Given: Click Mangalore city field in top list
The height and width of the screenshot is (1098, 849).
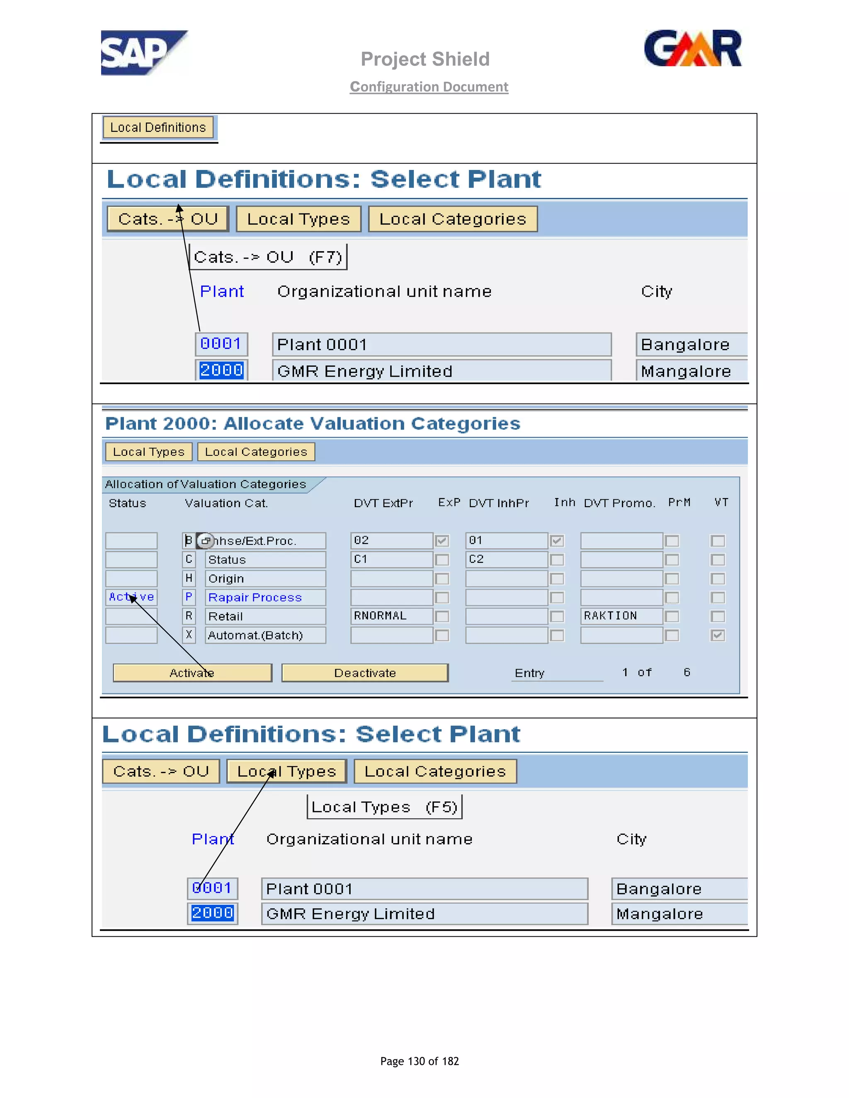Looking at the screenshot, I should pos(691,370).
